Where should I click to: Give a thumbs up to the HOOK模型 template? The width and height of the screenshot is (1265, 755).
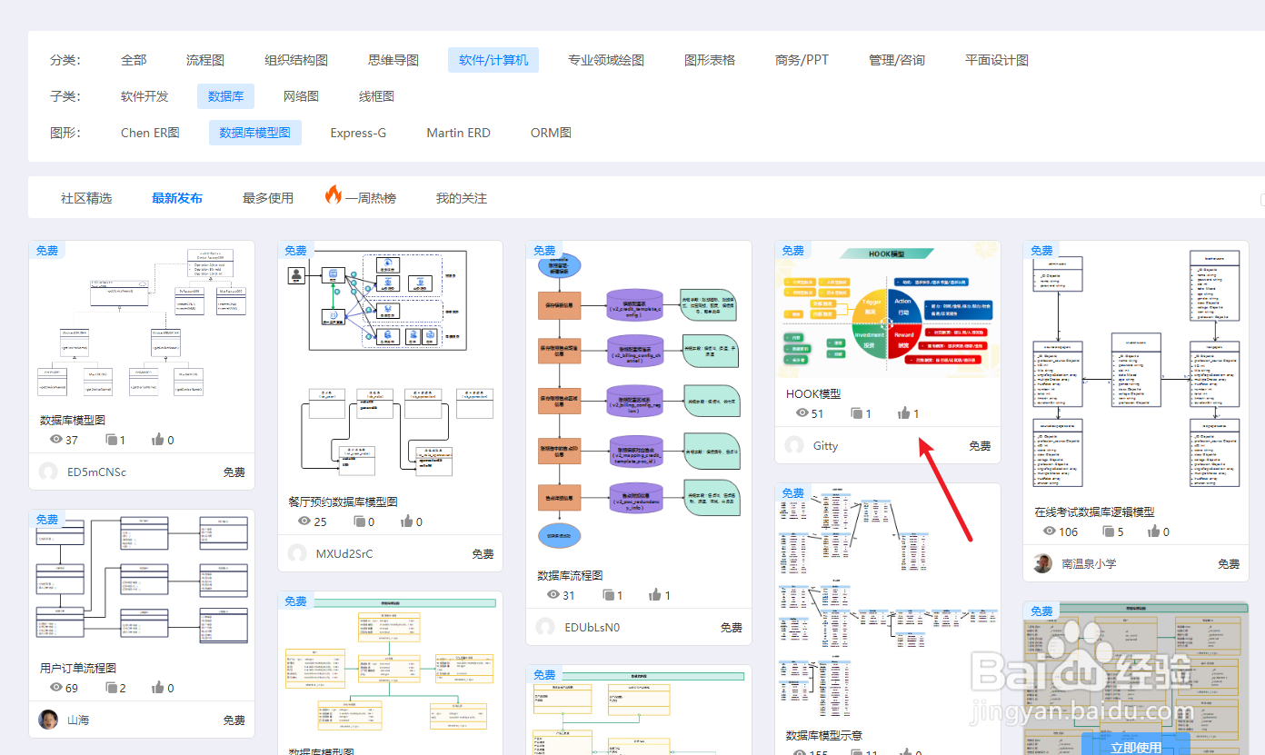click(905, 413)
